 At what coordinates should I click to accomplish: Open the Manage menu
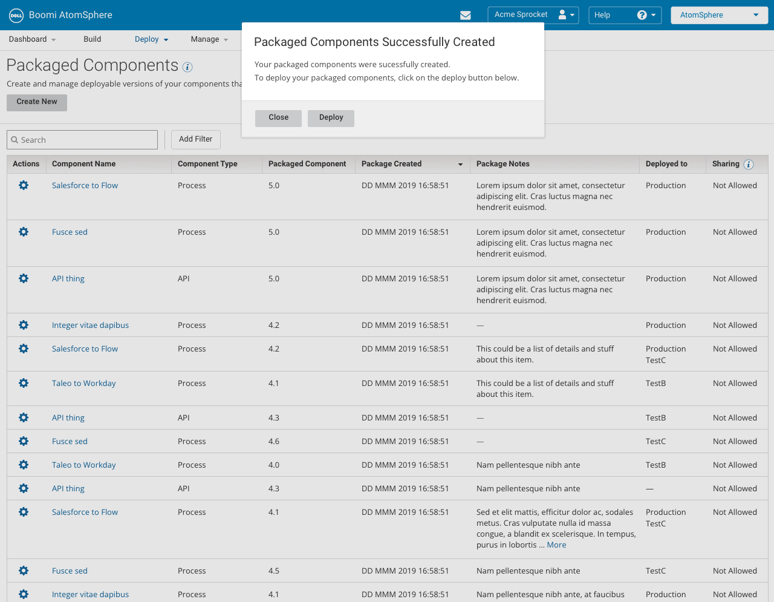(210, 39)
